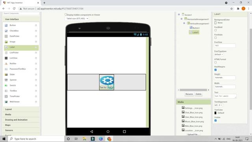Open help for the Button component
The width and height of the screenshot is (252, 142).
pyautogui.click(x=36, y=25)
